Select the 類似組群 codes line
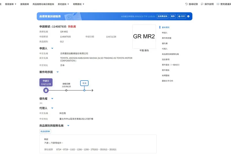The height and width of the screenshot is (154, 231). click(86, 149)
